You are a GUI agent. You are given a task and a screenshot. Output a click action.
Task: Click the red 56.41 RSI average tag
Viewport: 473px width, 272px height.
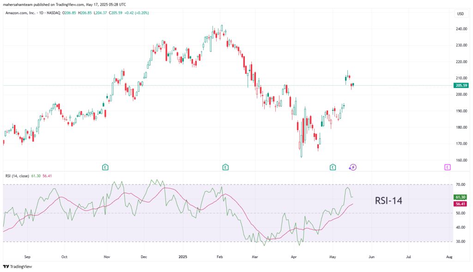coord(460,204)
